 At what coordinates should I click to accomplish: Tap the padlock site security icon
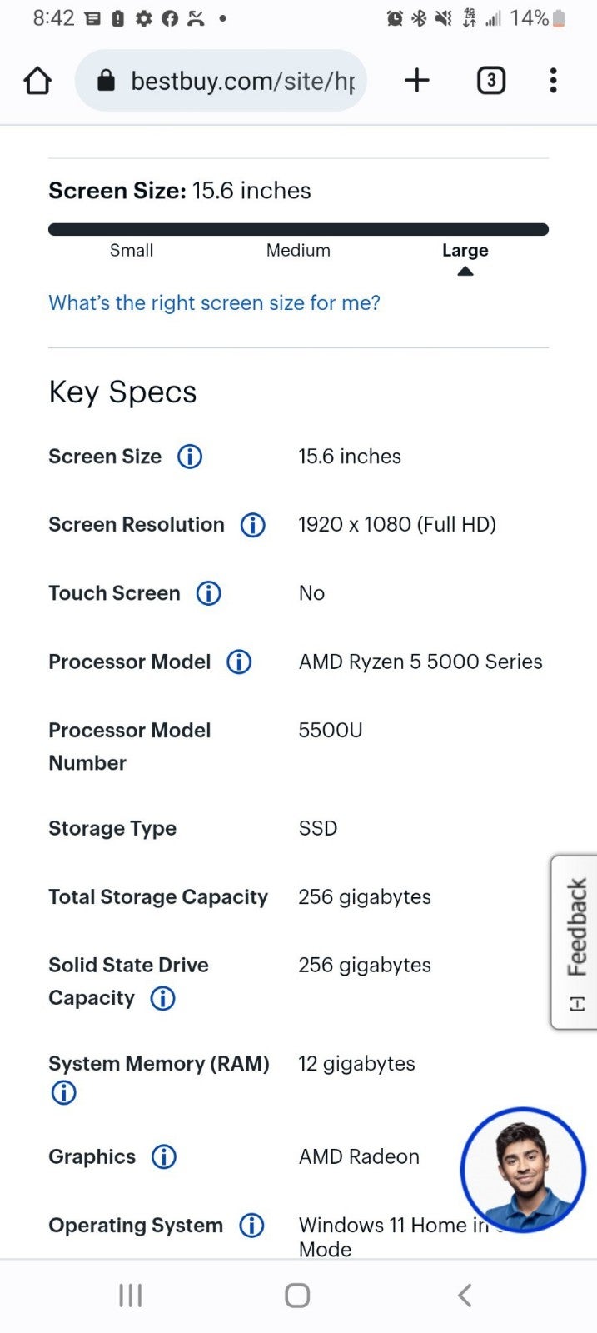[106, 80]
